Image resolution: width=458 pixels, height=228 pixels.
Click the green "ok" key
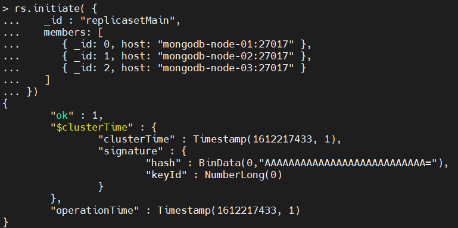click(62, 116)
